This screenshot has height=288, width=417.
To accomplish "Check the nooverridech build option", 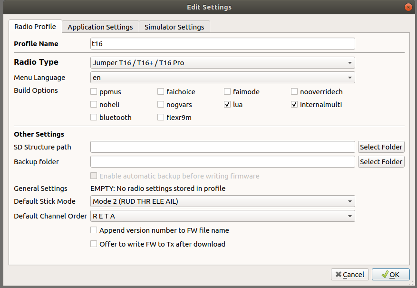I will [294, 91].
